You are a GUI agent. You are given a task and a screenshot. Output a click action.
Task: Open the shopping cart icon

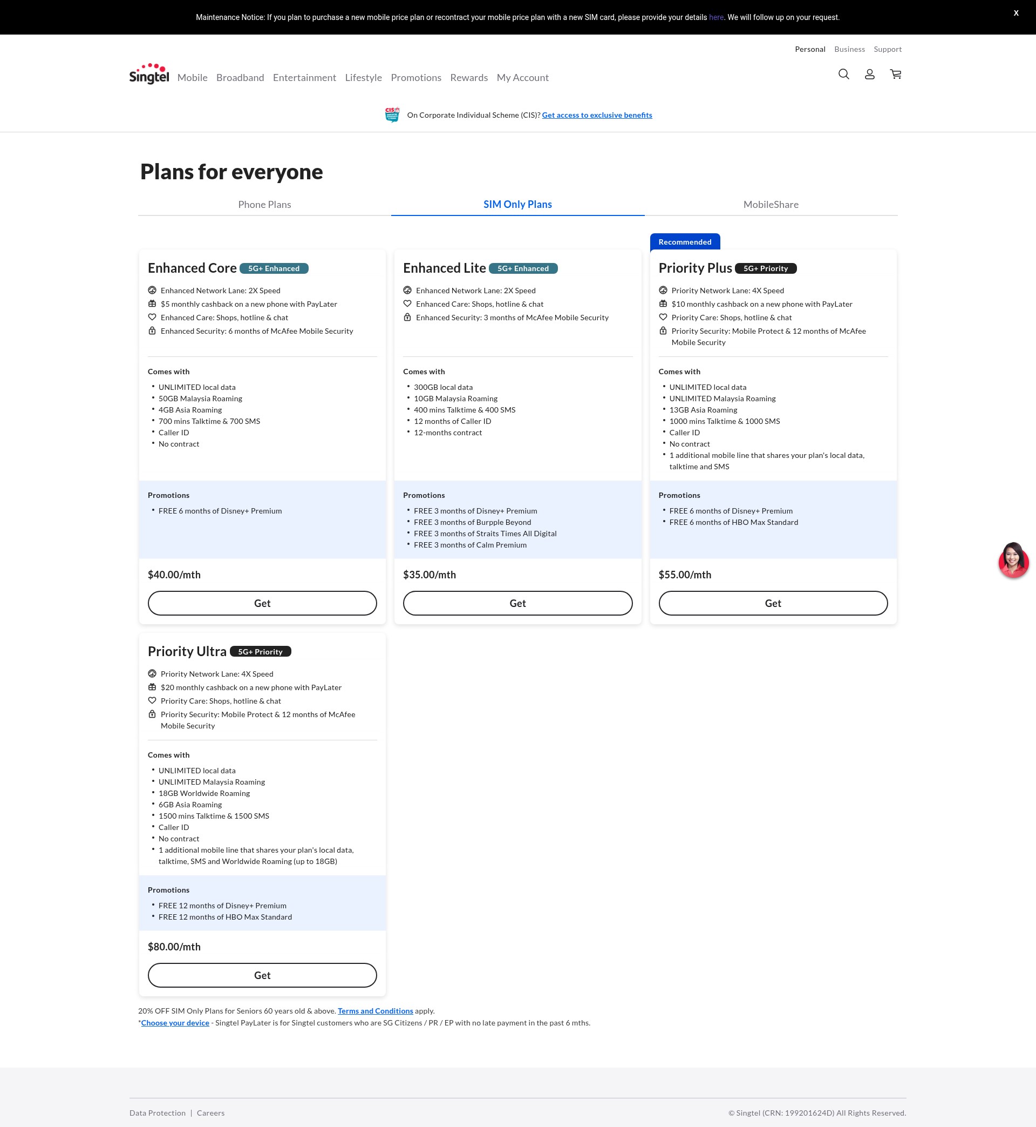[x=896, y=74]
